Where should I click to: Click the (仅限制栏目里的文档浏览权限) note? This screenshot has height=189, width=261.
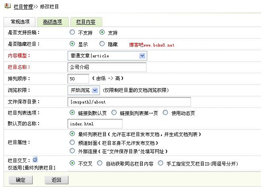pos(136,90)
